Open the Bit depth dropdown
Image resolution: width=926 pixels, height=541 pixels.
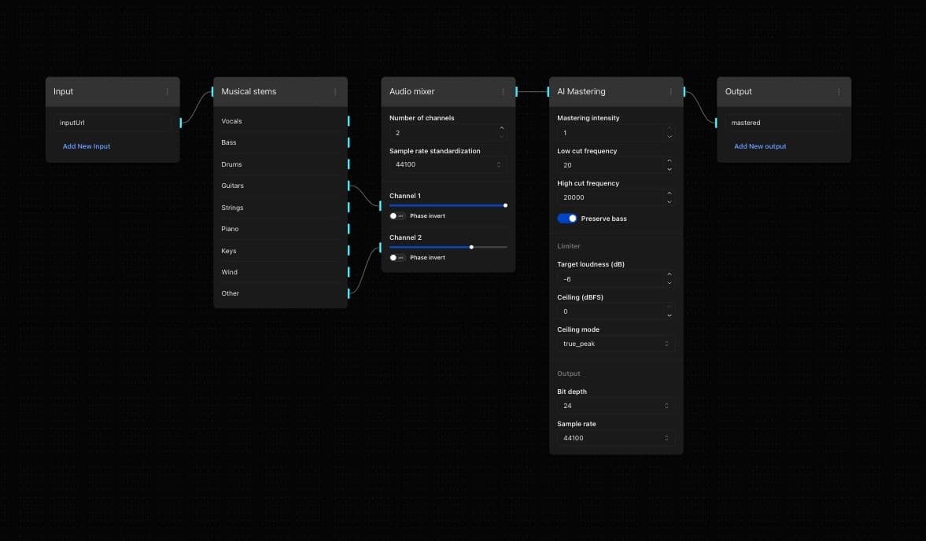pyautogui.click(x=615, y=406)
